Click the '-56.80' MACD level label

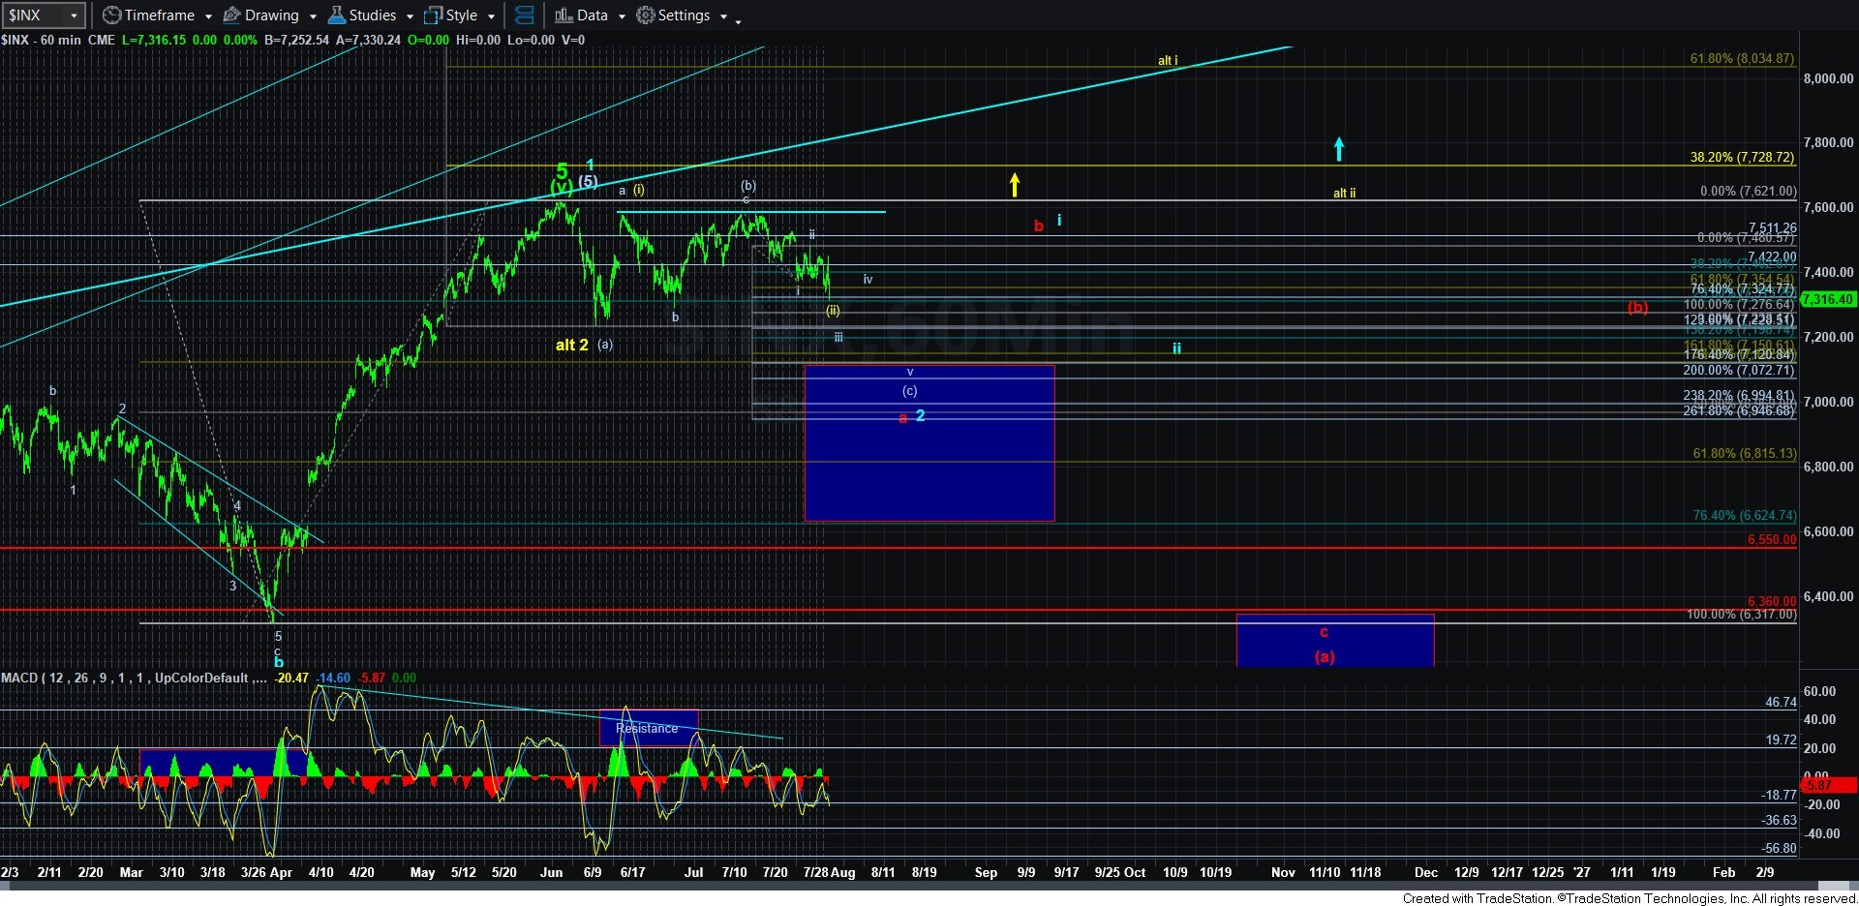pos(1779,848)
